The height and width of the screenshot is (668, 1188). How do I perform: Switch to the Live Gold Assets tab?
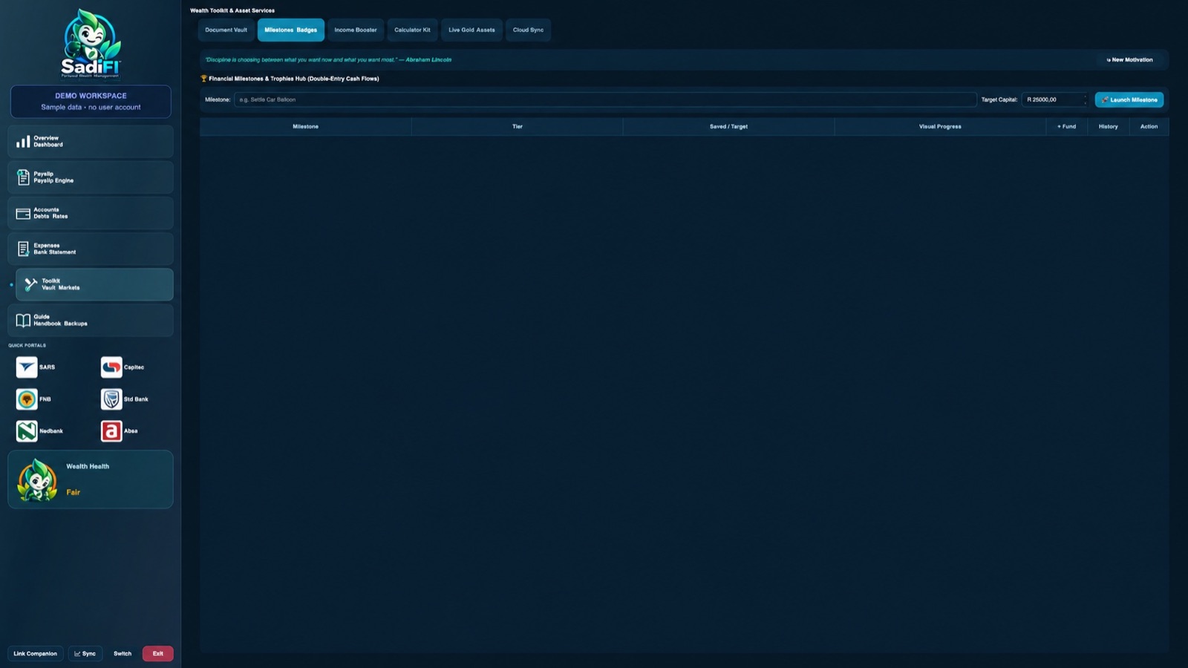(471, 30)
